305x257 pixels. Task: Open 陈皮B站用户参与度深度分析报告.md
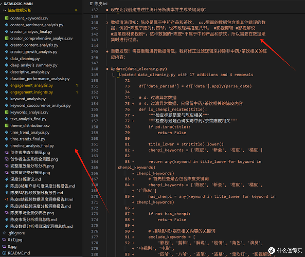pyautogui.click(x=42, y=186)
